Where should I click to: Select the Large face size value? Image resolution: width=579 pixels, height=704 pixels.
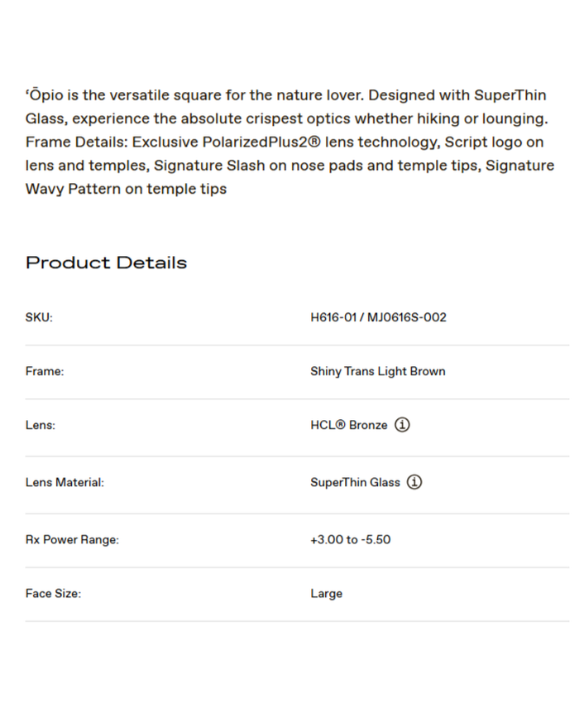pyautogui.click(x=326, y=593)
